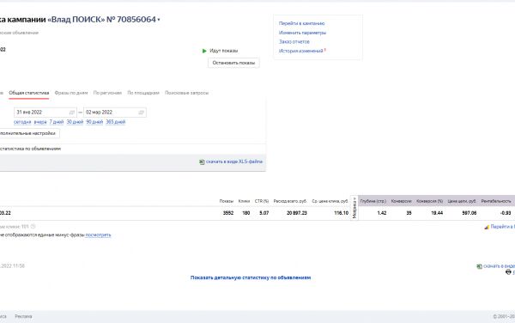This screenshot has height=323, width=515.
Task: Click 'Конверсия (%)' column header
Action: click(430, 201)
